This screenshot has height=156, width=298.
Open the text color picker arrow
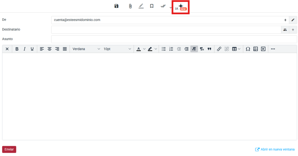pyautogui.click(x=144, y=49)
